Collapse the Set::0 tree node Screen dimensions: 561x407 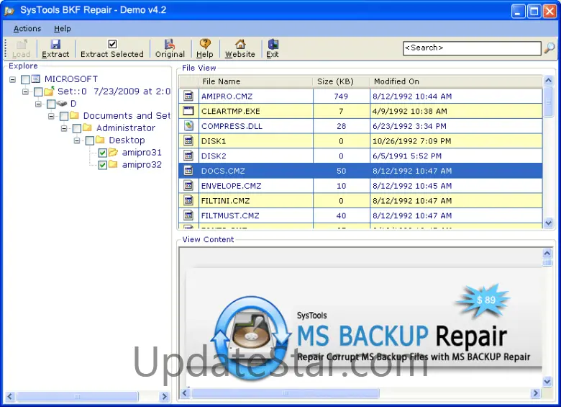coord(25,91)
